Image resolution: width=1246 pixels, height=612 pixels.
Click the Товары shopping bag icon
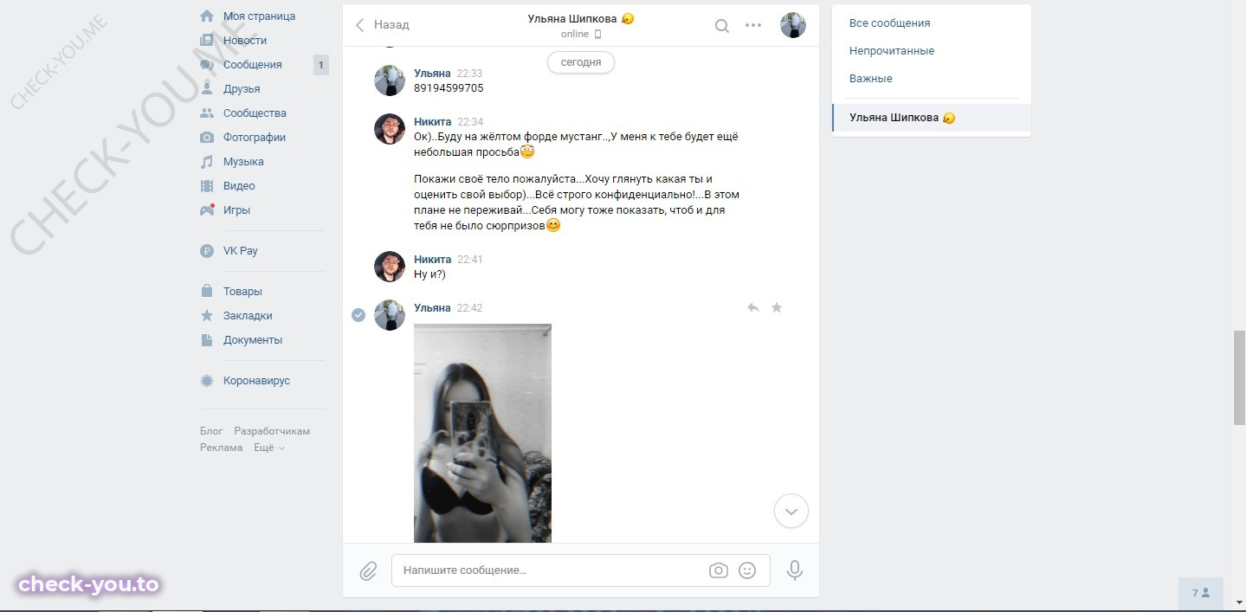point(207,292)
